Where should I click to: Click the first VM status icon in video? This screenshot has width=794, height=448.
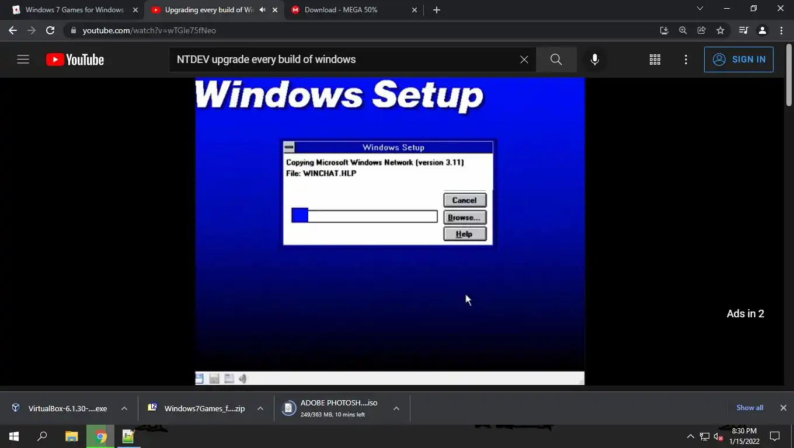click(x=199, y=379)
